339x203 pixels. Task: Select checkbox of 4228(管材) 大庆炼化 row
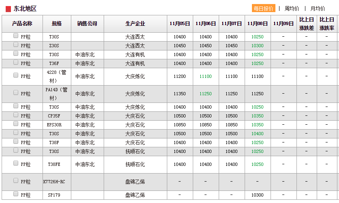point(15,75)
